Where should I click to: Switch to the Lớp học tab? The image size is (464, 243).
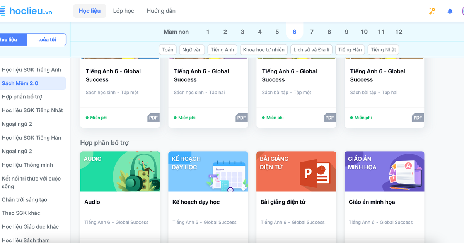coord(124,11)
